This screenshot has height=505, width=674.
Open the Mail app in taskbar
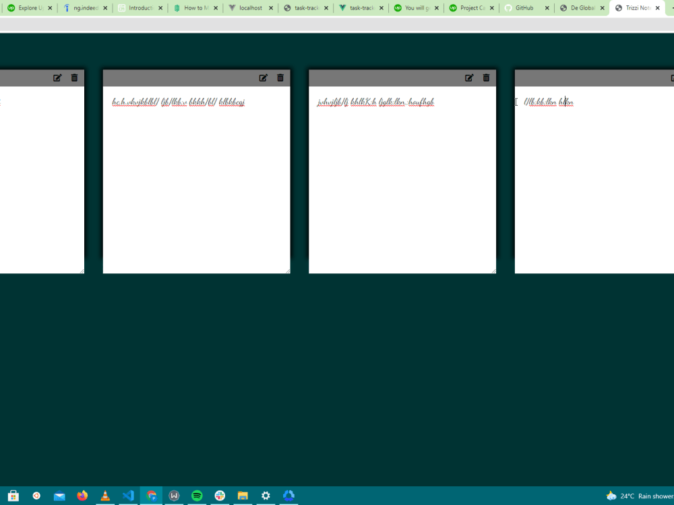(x=59, y=496)
